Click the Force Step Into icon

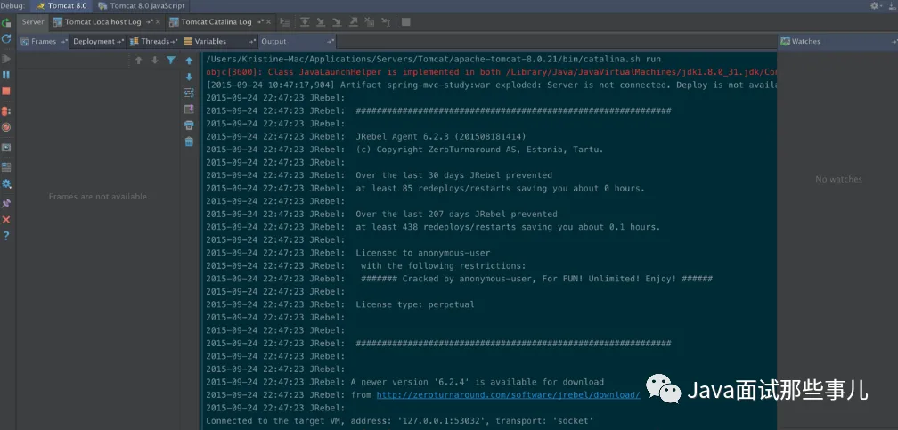point(337,21)
